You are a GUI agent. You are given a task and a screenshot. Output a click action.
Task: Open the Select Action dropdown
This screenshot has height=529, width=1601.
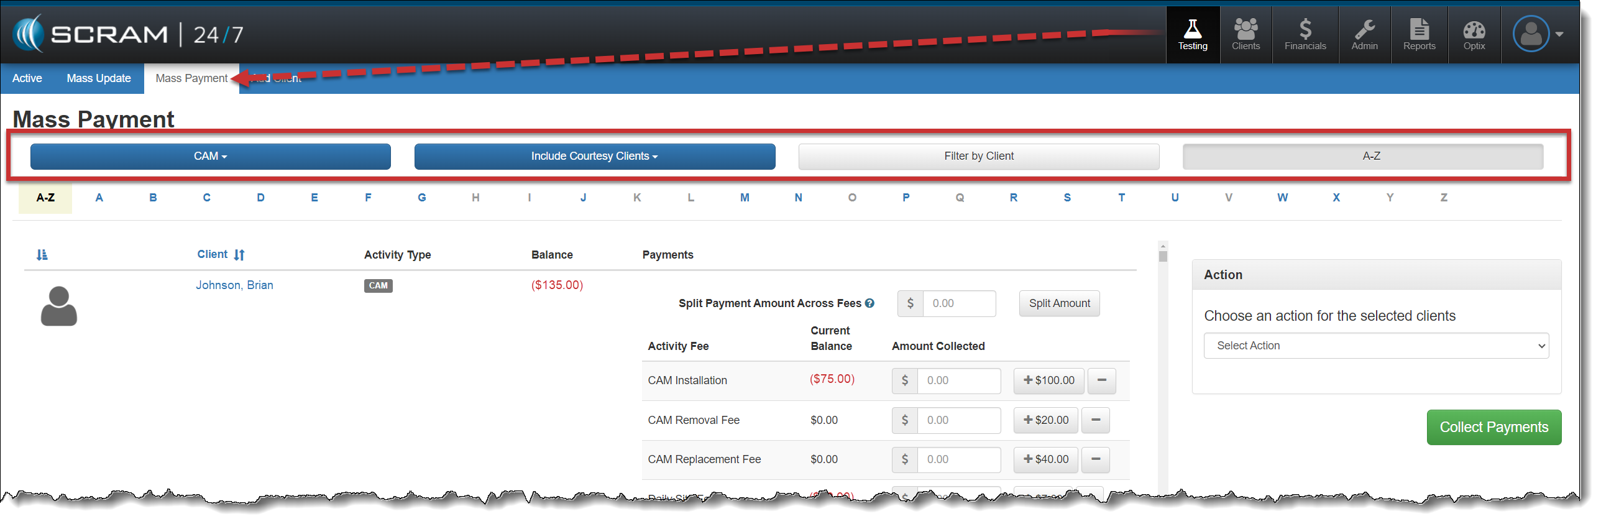point(1375,346)
